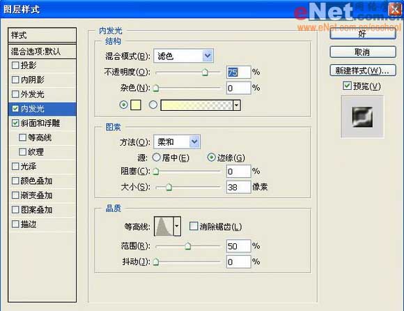Click the 好 OK button
This screenshot has height=311, width=404.
pyautogui.click(x=363, y=33)
